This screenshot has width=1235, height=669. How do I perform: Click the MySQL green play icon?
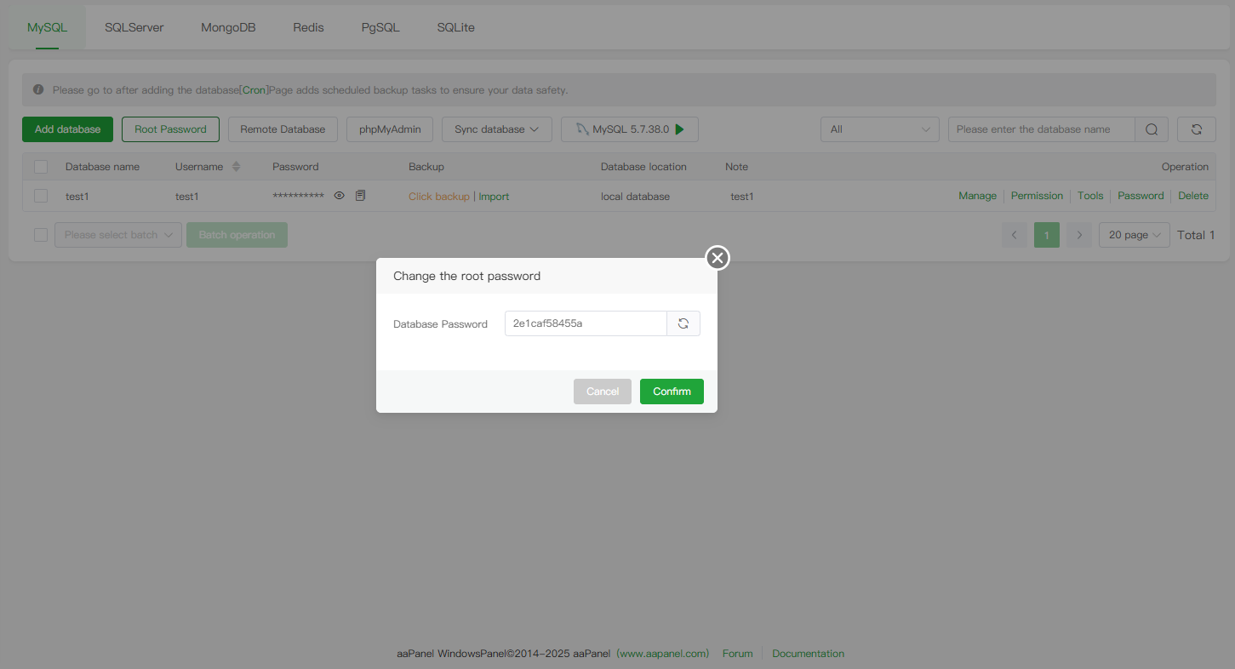coord(679,129)
